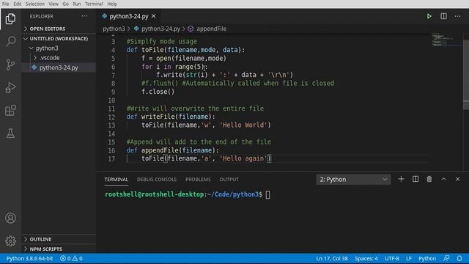469x264 pixels.
Task: Switch to the DEBUG CONSOLE tab
Action: coord(157,179)
